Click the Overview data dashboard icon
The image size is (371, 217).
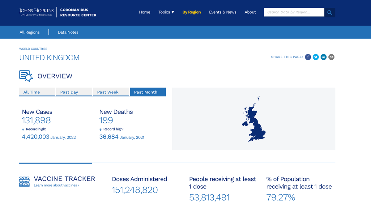click(26, 76)
